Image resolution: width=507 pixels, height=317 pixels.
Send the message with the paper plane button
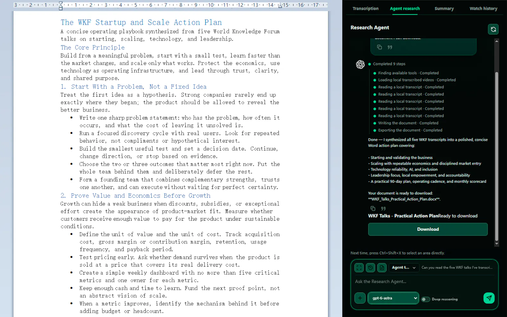(489, 298)
